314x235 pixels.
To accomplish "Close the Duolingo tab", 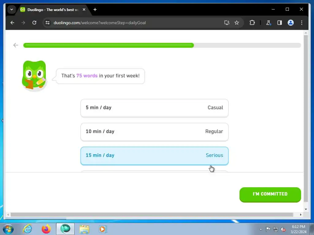I will click(84, 9).
